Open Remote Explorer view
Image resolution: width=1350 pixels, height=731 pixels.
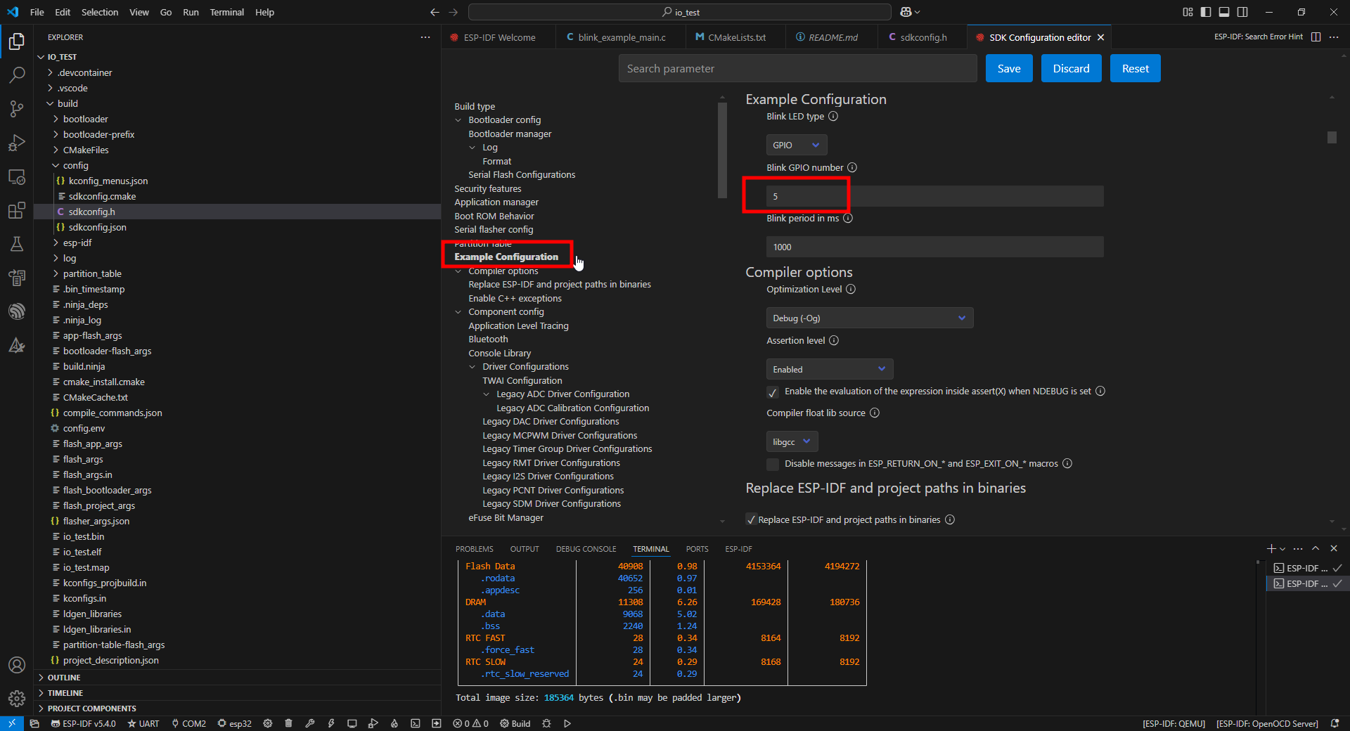point(17,176)
